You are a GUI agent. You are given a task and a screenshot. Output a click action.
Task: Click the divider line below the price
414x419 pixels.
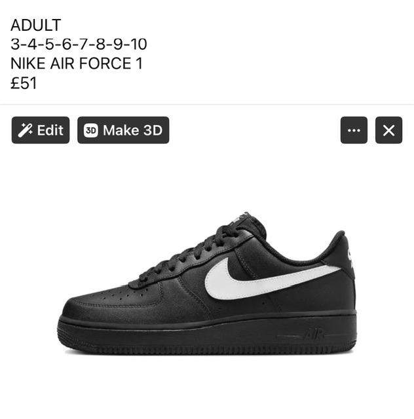coord(207,105)
